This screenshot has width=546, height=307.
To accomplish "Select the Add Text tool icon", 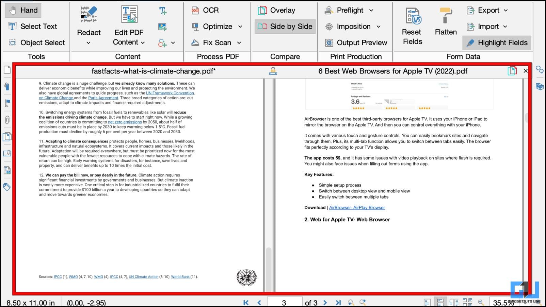I will coord(163,11).
